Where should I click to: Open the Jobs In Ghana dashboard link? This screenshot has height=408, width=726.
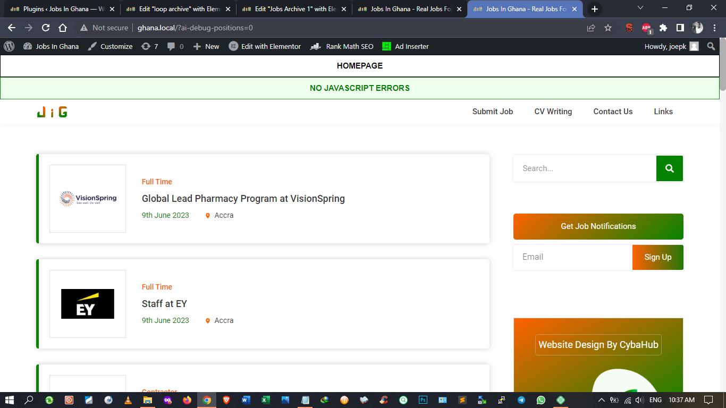click(51, 46)
